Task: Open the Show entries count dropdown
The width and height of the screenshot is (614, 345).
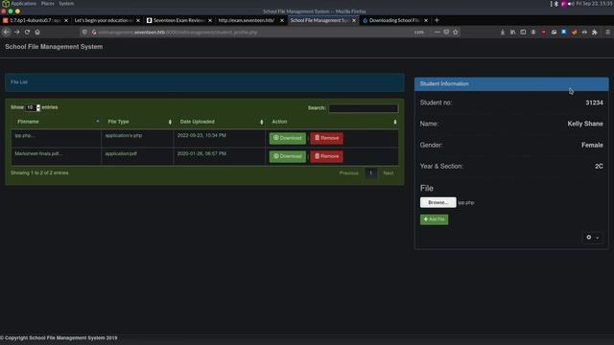Action: coord(33,107)
